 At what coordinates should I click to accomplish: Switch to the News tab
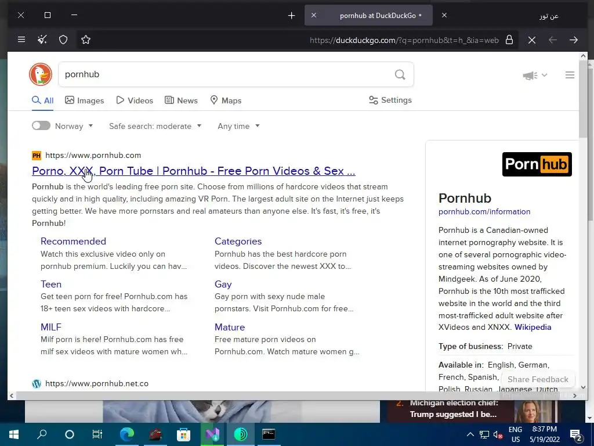pos(181,100)
